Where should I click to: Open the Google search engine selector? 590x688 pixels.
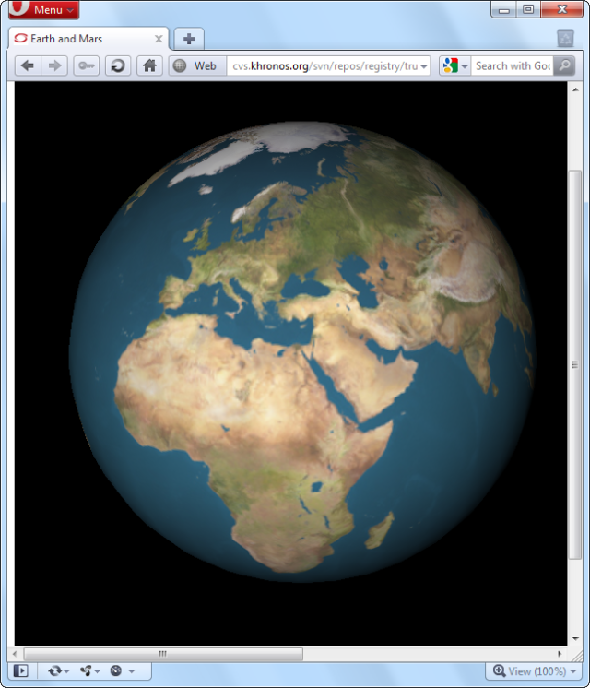454,65
